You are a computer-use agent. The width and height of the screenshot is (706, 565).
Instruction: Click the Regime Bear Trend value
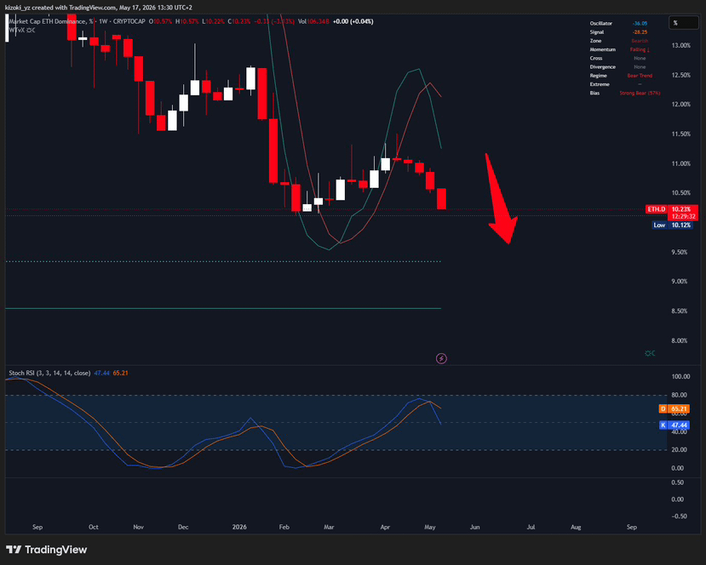pos(640,76)
